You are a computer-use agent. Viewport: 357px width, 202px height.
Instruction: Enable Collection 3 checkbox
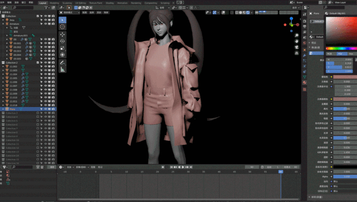pyautogui.click(x=38, y=113)
